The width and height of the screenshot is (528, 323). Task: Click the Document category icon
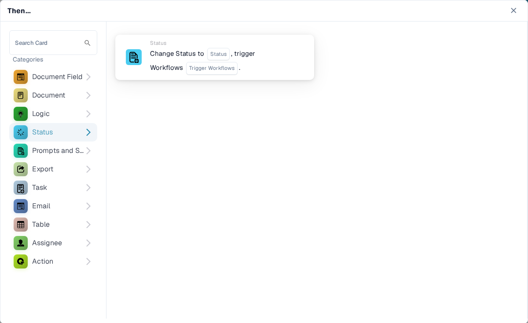click(21, 95)
